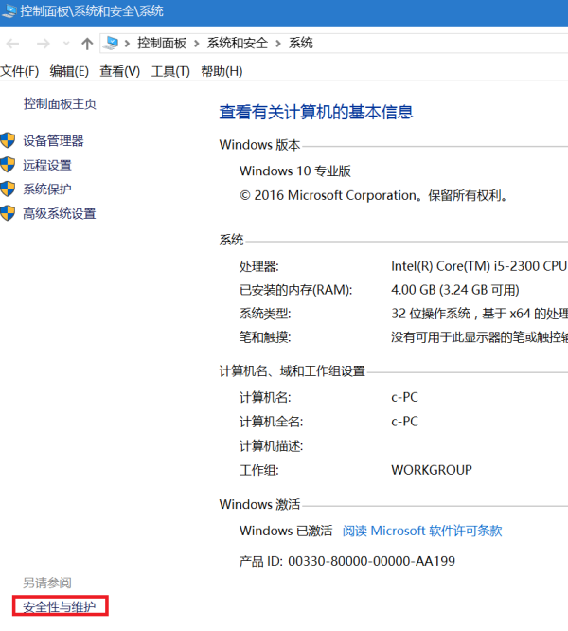This screenshot has height=631, width=568.
Task: Click the Control Panel icon in the title bar
Action: pyautogui.click(x=9, y=11)
